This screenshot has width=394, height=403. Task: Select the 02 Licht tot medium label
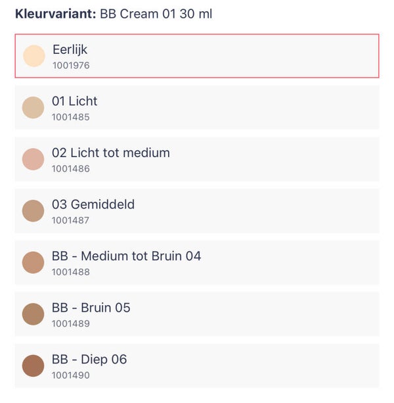[110, 153]
